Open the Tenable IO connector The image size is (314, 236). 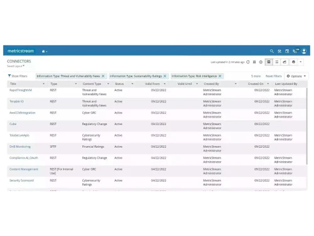point(16,101)
